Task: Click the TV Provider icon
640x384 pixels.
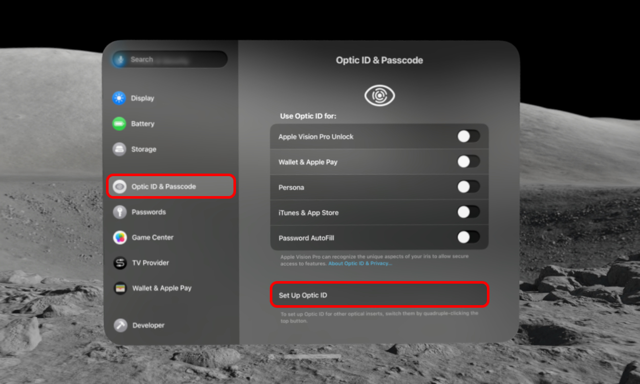Action: [x=119, y=263]
